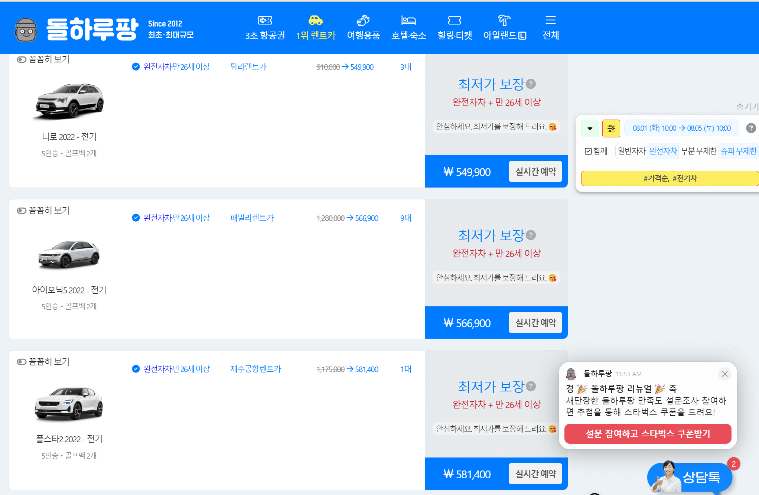Viewport: 759px width, 495px height.
Task: Open the 호텔·숙소 hotel menu
Action: pyautogui.click(x=408, y=28)
